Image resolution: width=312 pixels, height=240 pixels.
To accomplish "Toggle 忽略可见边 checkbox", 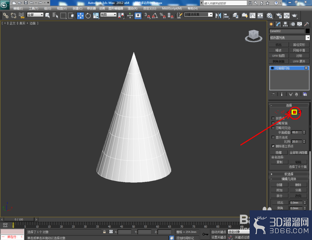I will [x=273, y=128].
